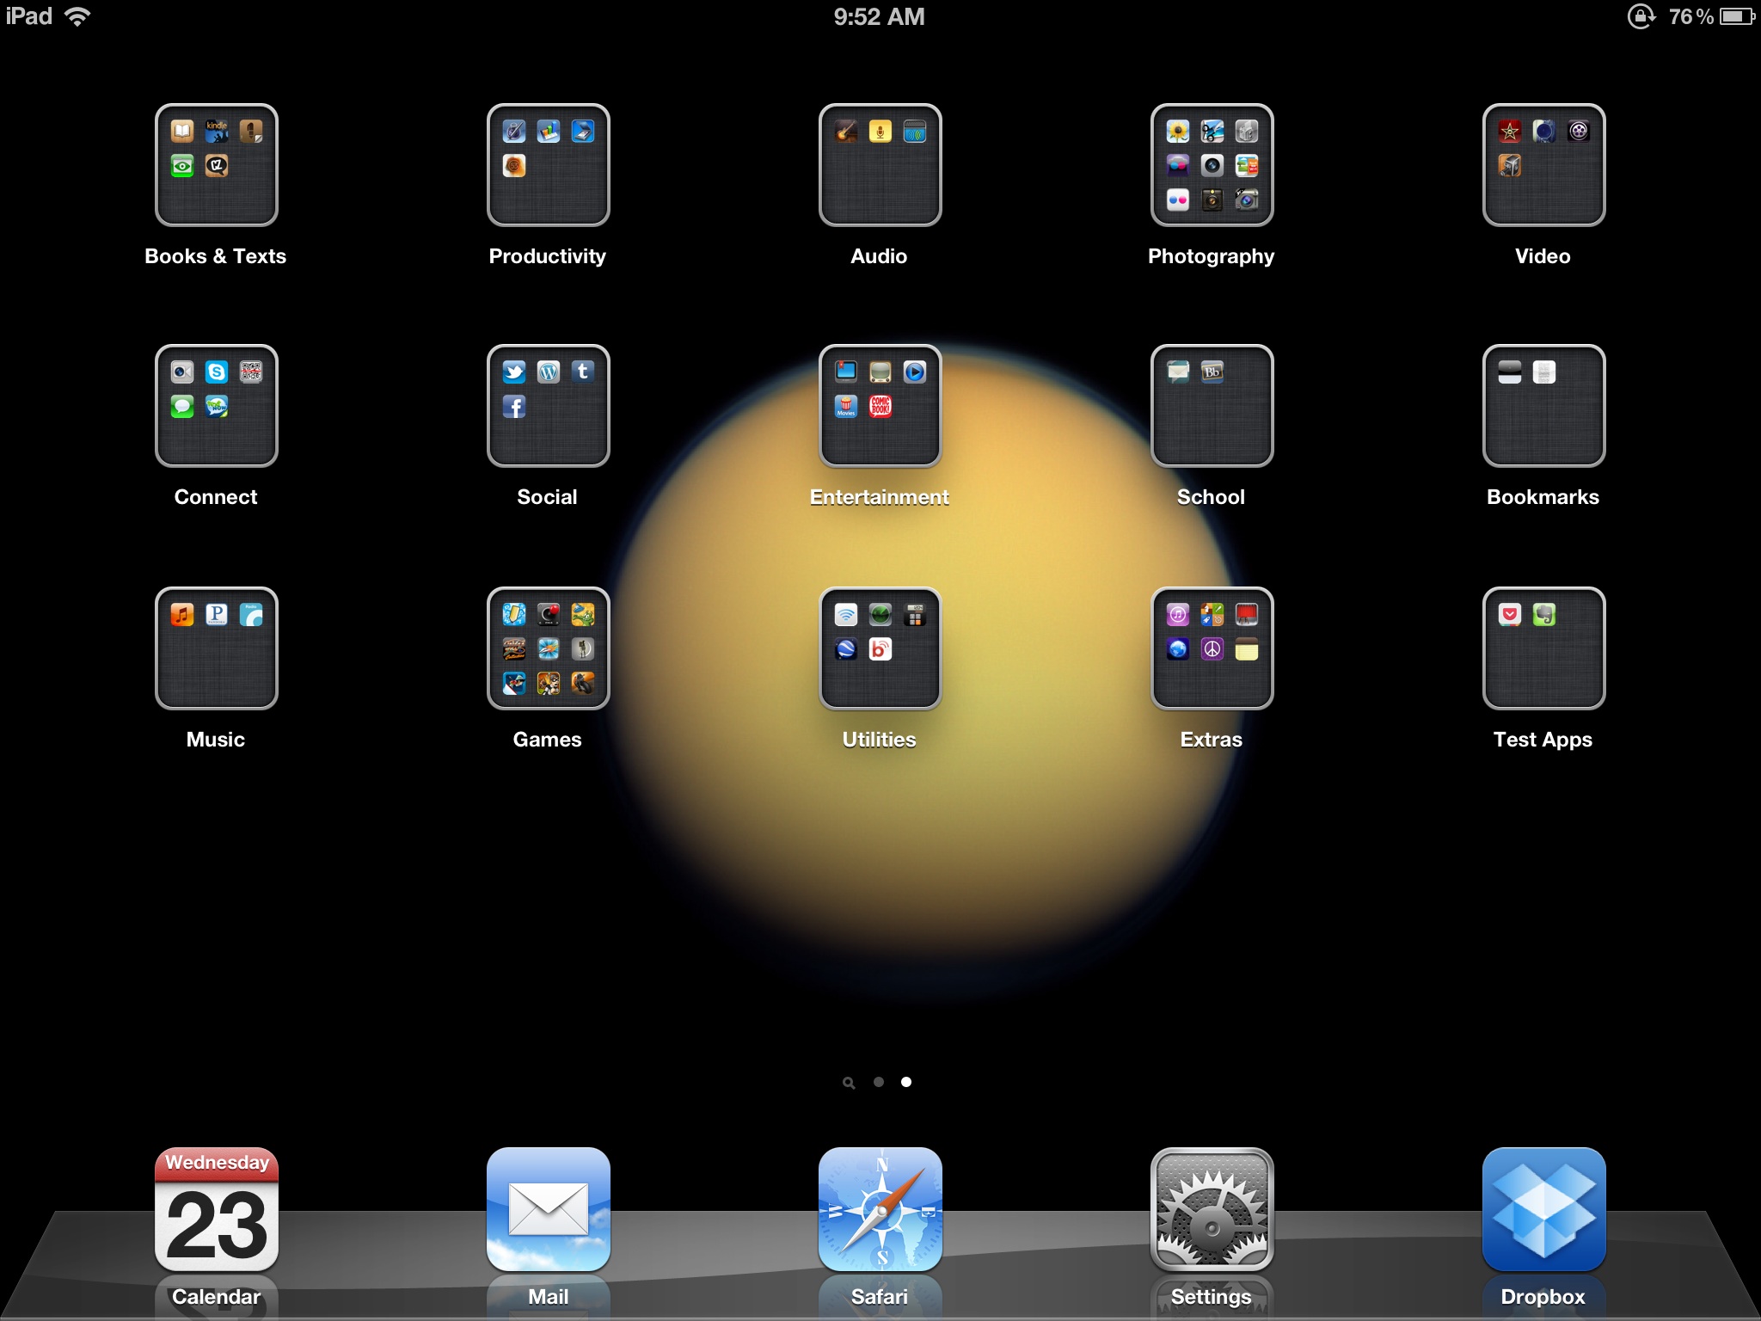
Task: Open the Social folder
Action: point(548,406)
